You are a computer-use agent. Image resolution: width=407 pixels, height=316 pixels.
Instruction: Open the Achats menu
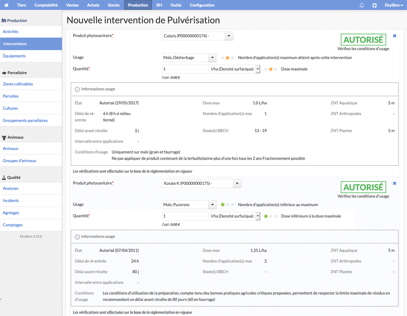tap(93, 5)
